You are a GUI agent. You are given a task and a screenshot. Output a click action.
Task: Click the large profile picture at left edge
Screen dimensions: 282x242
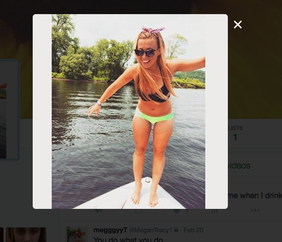[x=9, y=110]
